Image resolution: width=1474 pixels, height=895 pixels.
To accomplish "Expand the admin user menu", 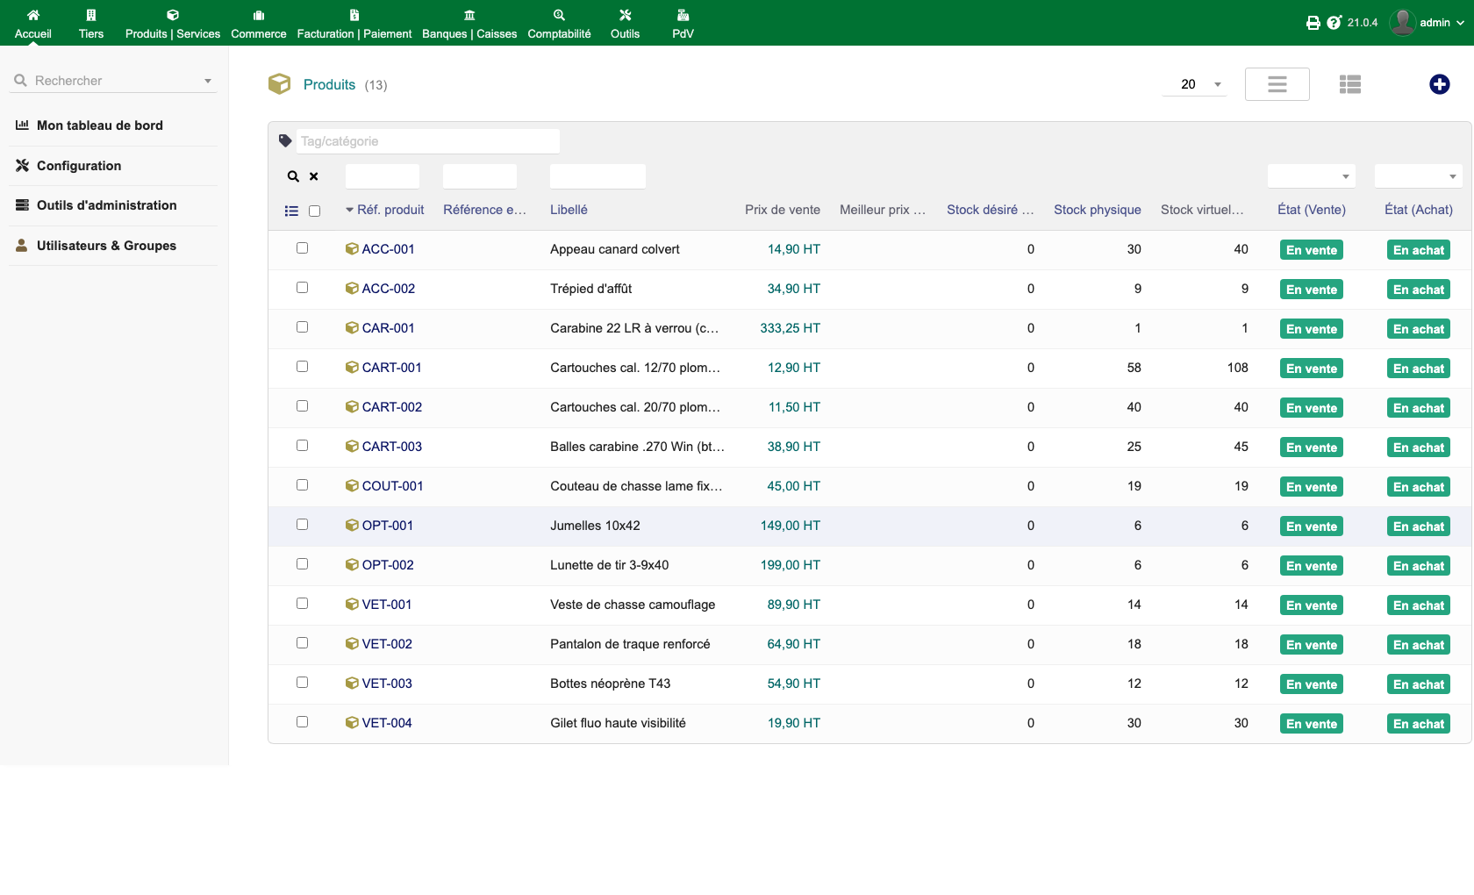I will (1427, 23).
